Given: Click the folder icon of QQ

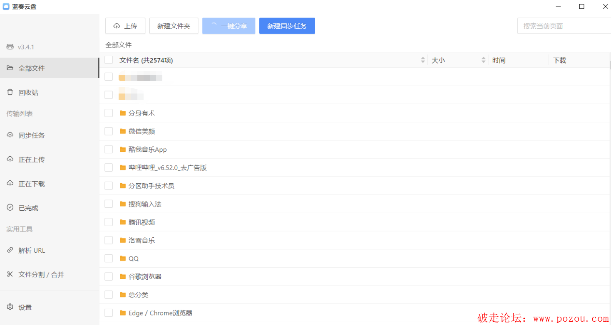Looking at the screenshot, I should [x=123, y=259].
